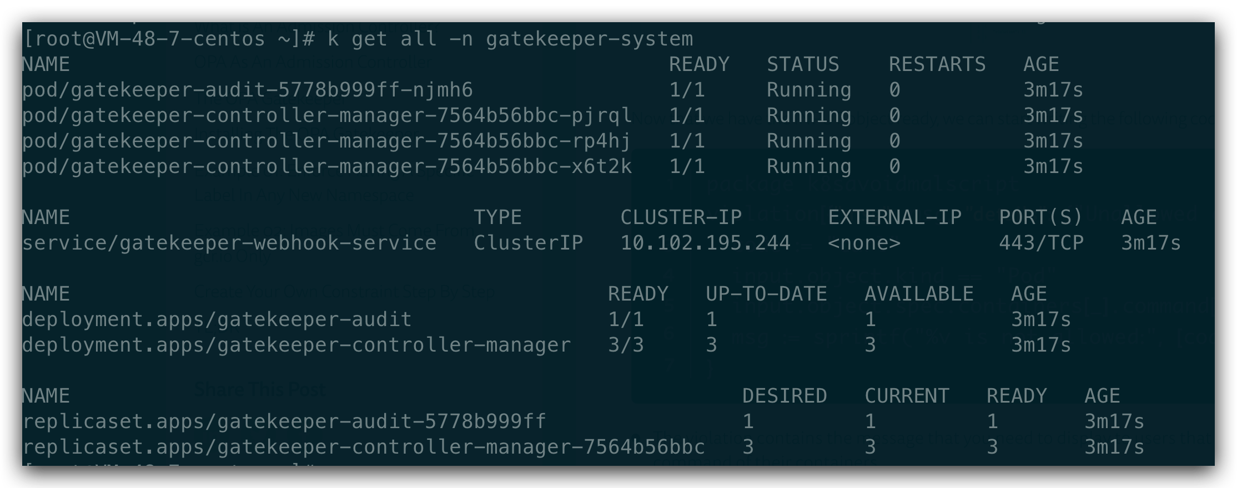Click the service/gatekeeper-webhook-service name
1237x488 pixels.
coord(229,243)
